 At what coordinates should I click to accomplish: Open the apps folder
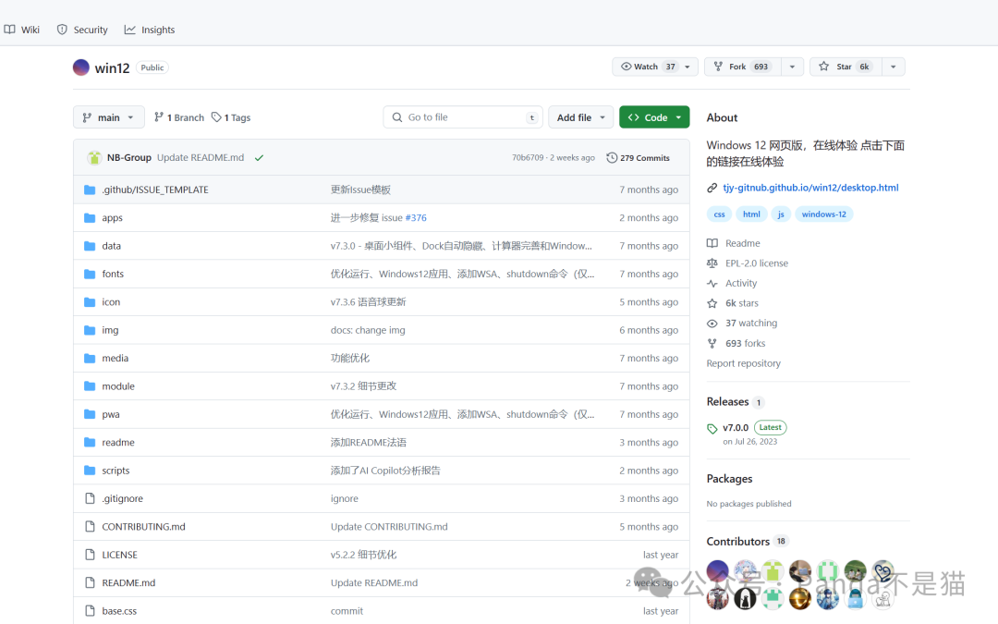pos(112,218)
